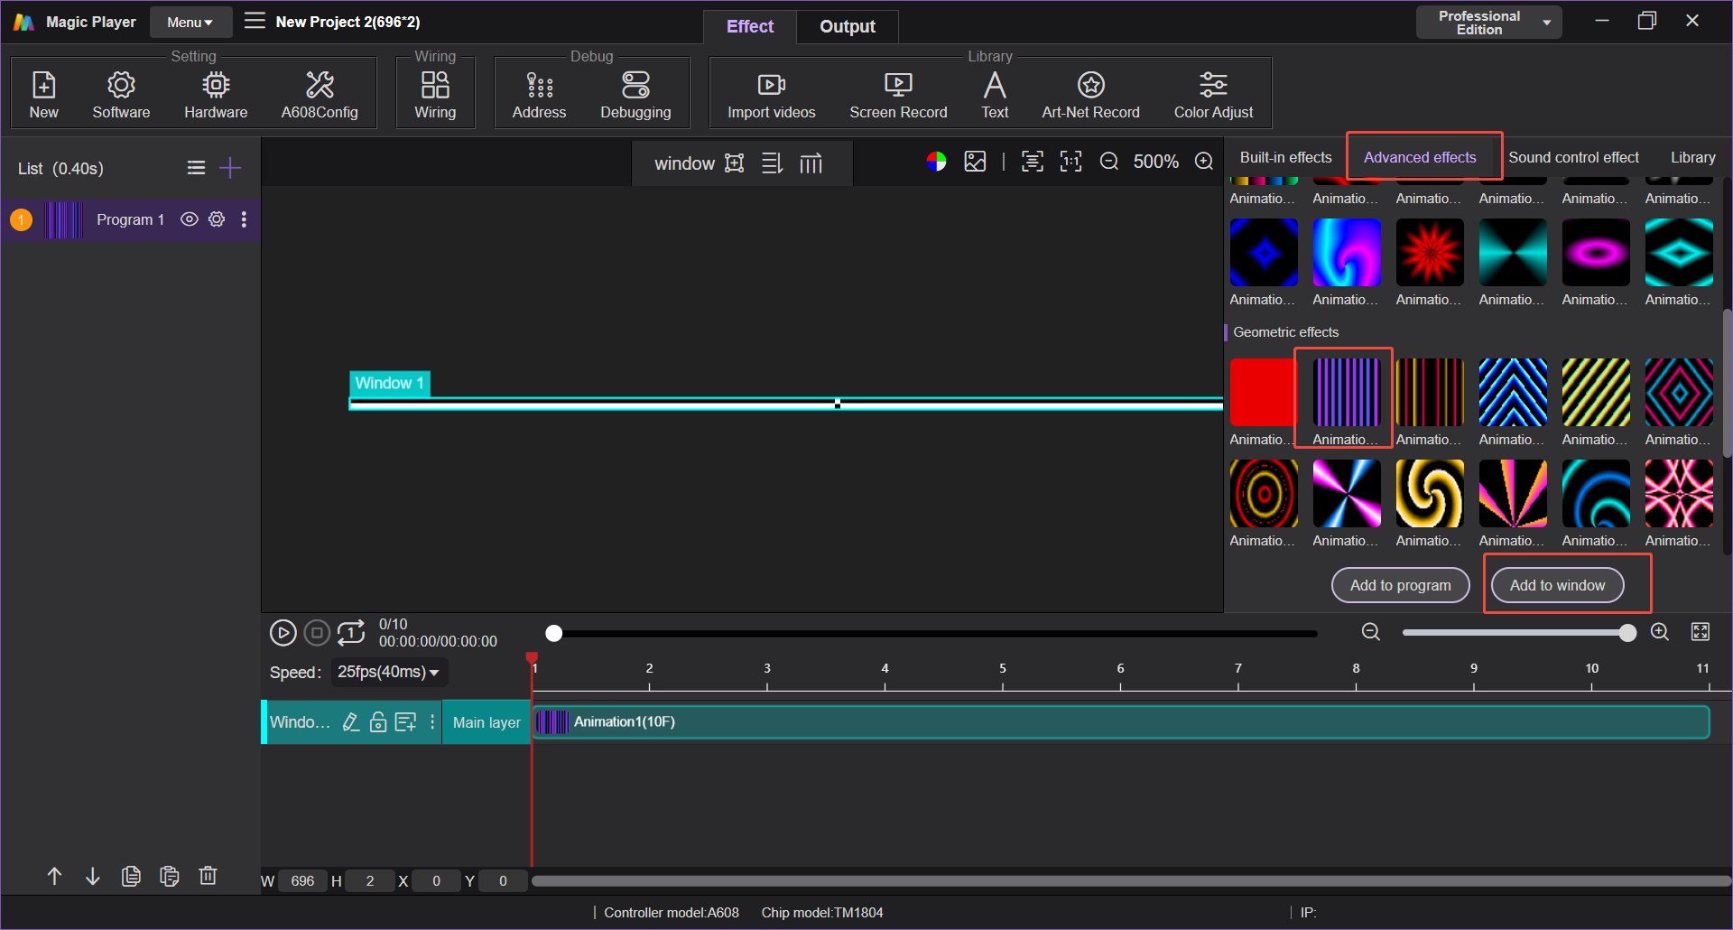1733x930 pixels.
Task: Open the Wiring tool
Action: coord(435,94)
